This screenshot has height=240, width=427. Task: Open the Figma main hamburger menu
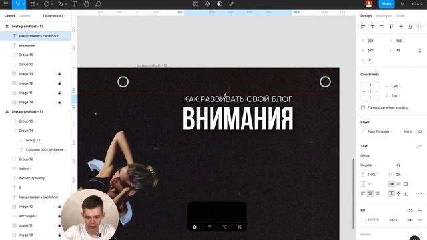coord(6,4)
